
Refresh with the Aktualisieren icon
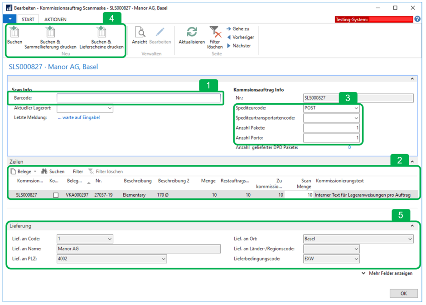(192, 32)
